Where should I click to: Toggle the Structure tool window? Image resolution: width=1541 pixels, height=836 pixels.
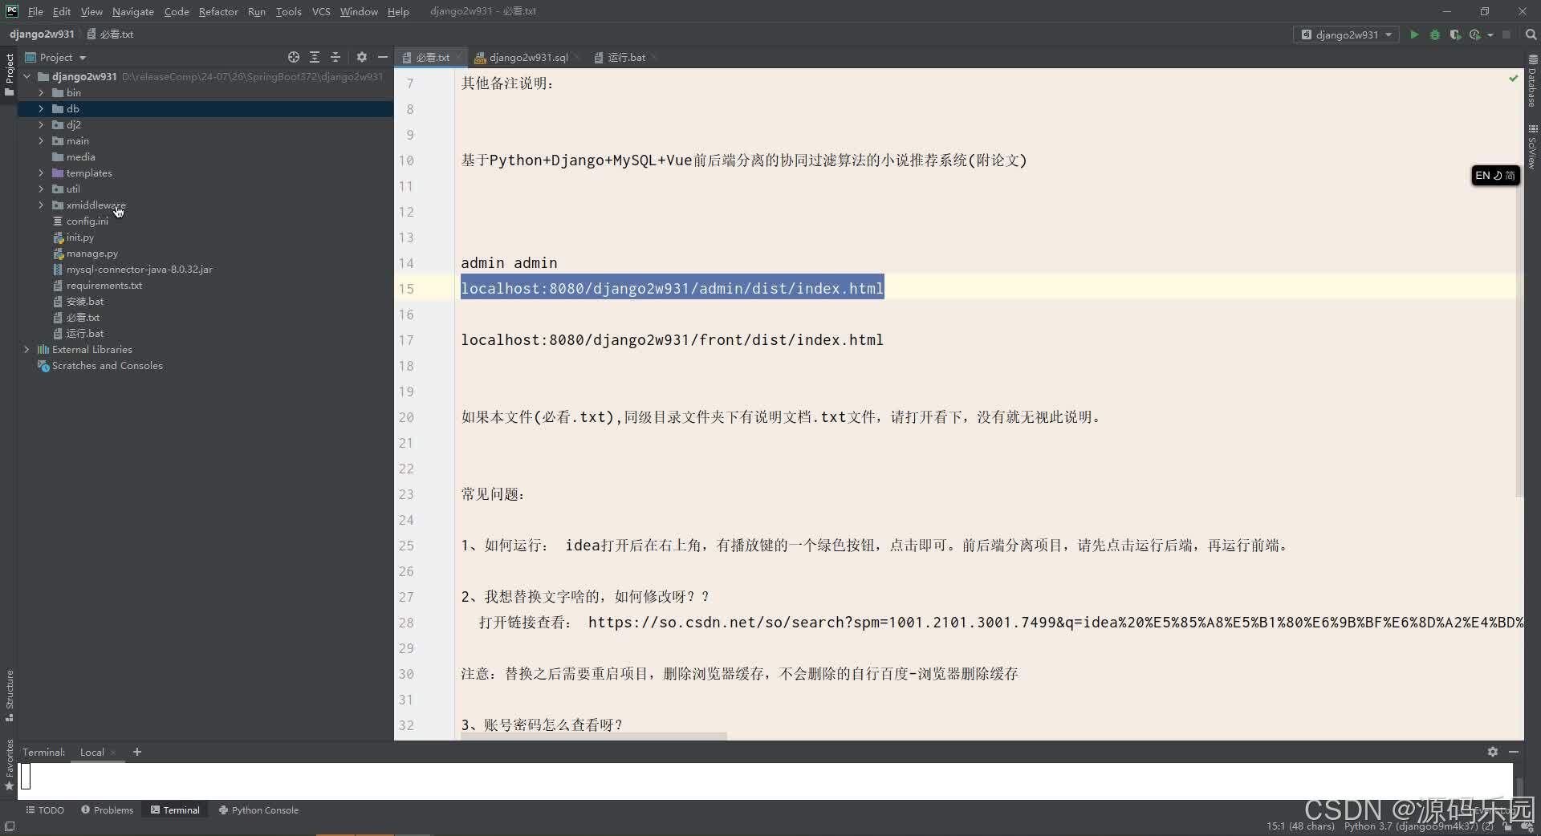[9, 700]
